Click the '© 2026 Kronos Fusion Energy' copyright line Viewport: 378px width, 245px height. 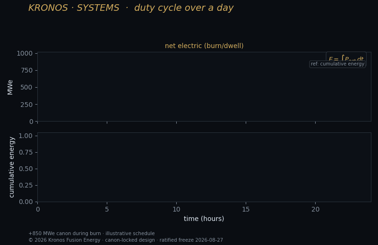tap(126, 240)
